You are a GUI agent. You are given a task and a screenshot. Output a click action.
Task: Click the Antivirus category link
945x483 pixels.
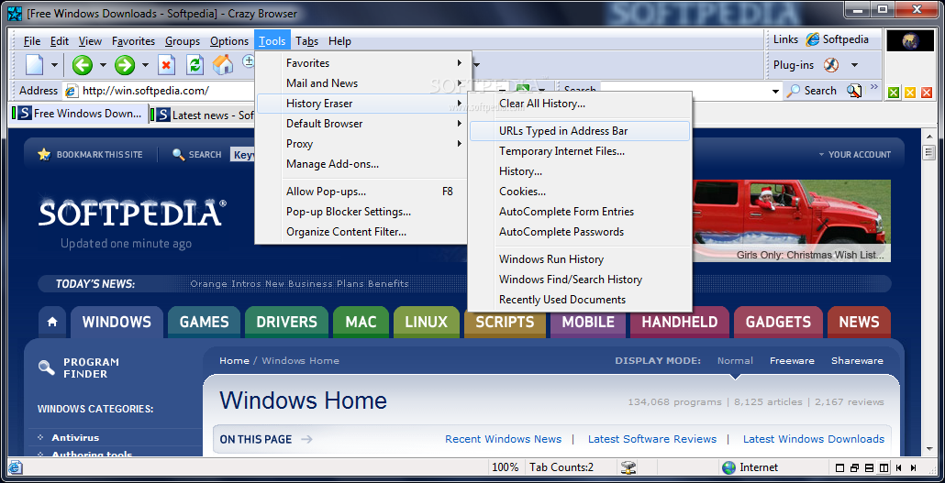(75, 438)
